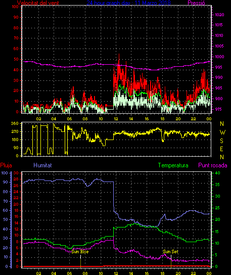The height and width of the screenshot is (275, 231).
Task: Click the '14' hour label under bottom chart
Action: pyautogui.click(x=131, y=273)
